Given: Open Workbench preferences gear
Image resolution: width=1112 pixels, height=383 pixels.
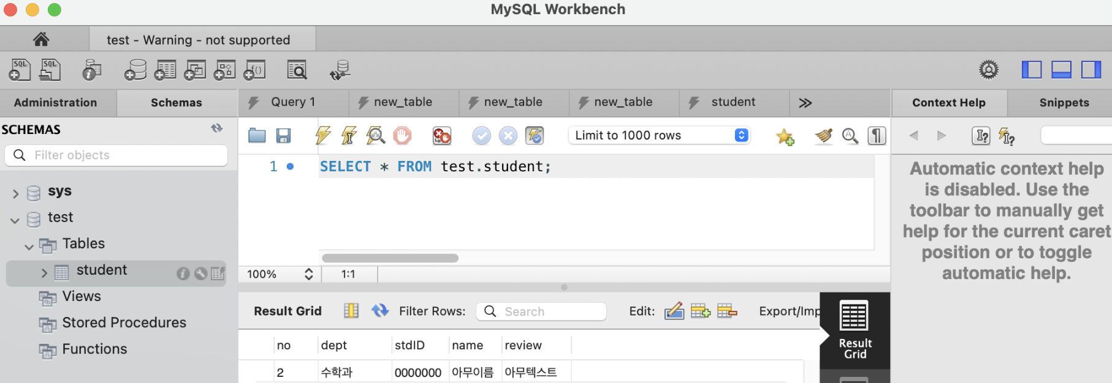Looking at the screenshot, I should [x=988, y=70].
